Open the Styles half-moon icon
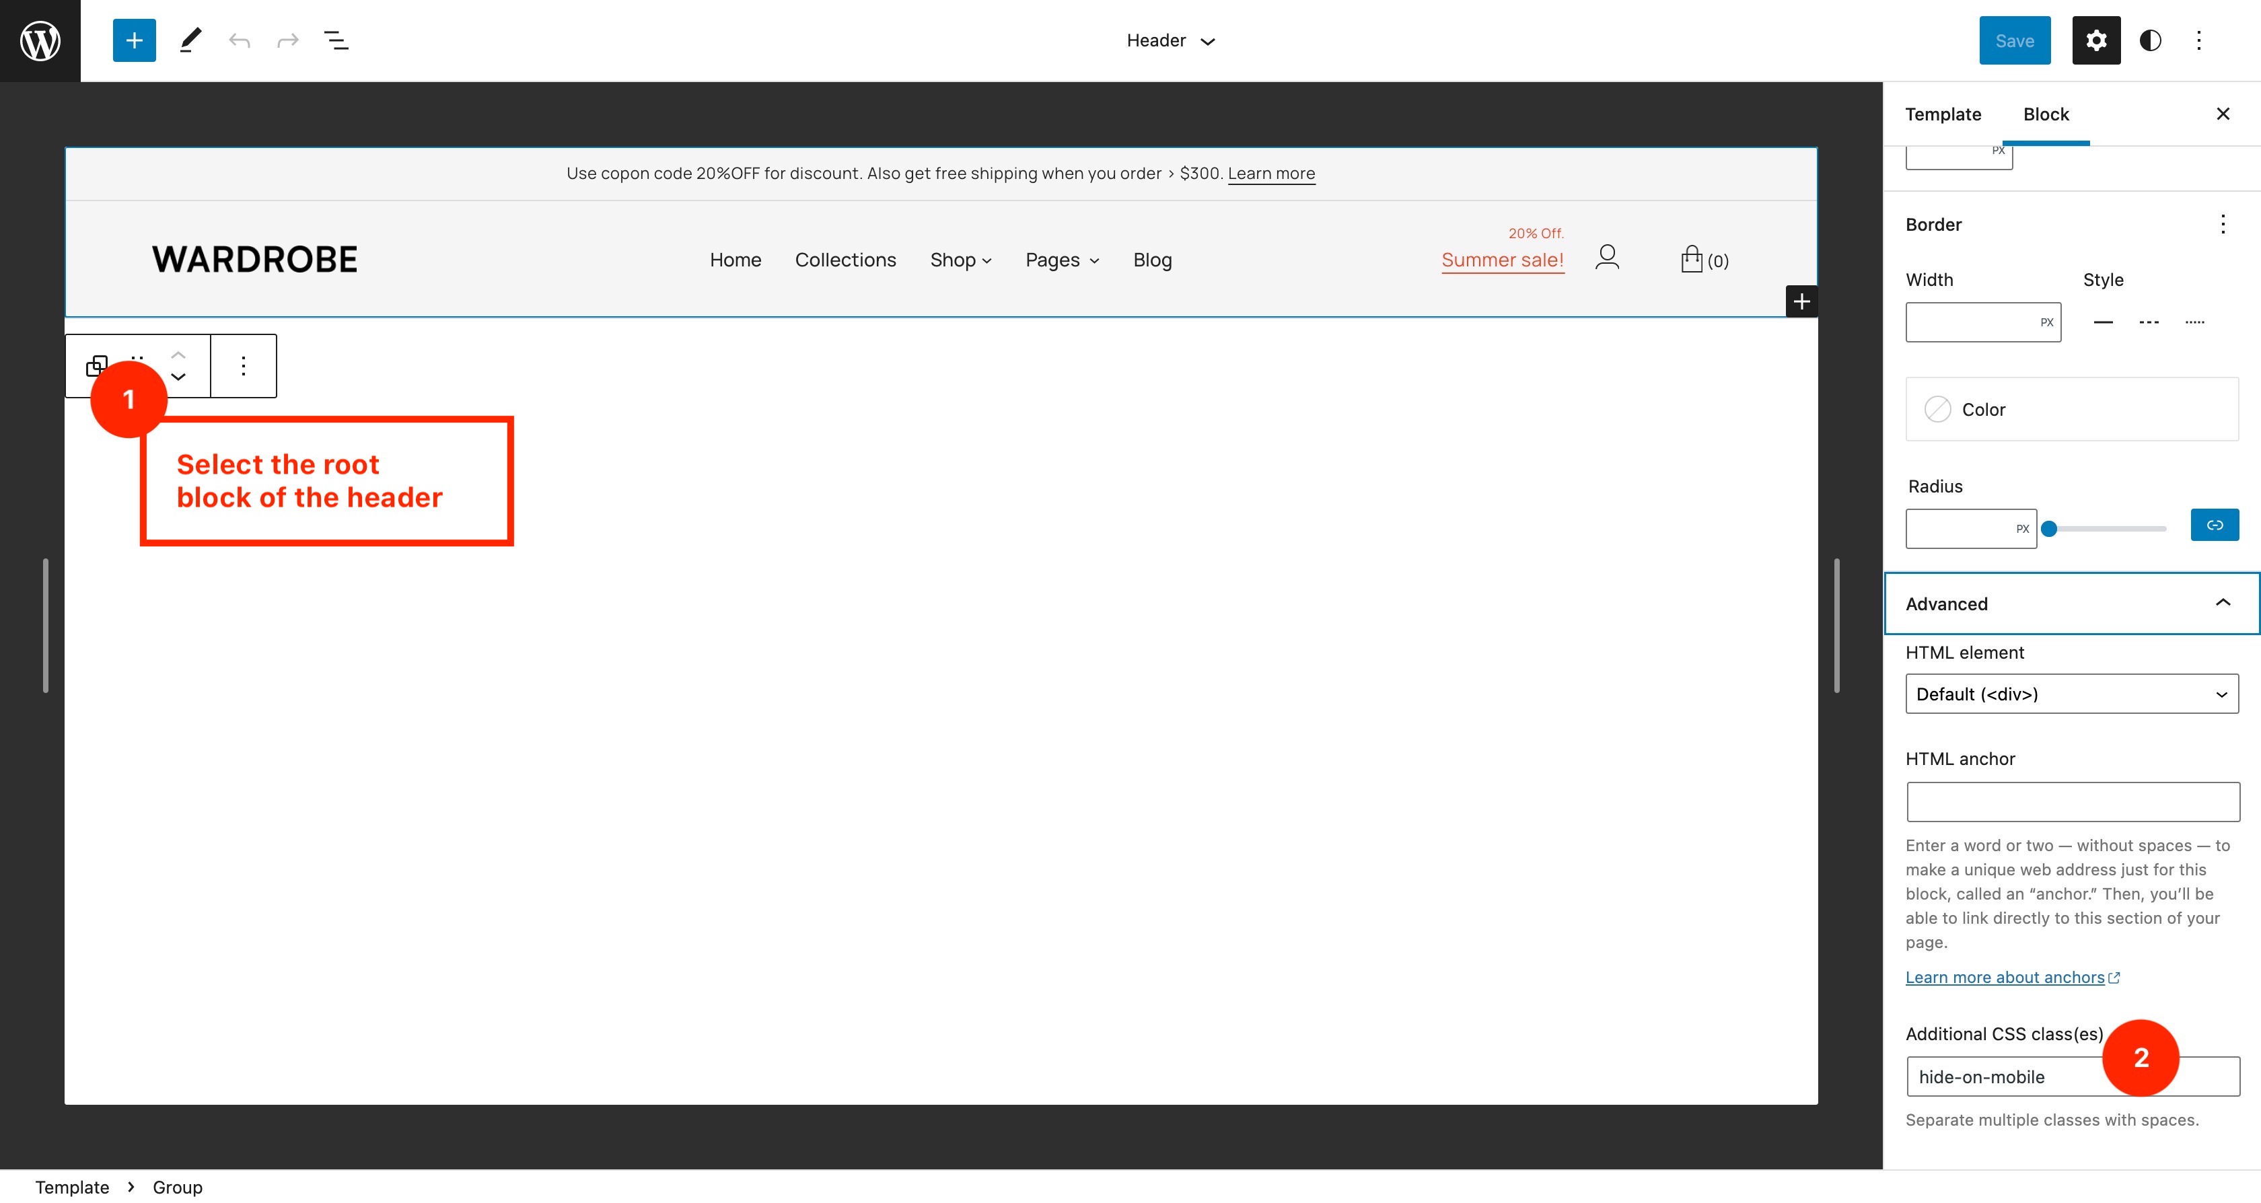2261x1203 pixels. [x=2151, y=40]
